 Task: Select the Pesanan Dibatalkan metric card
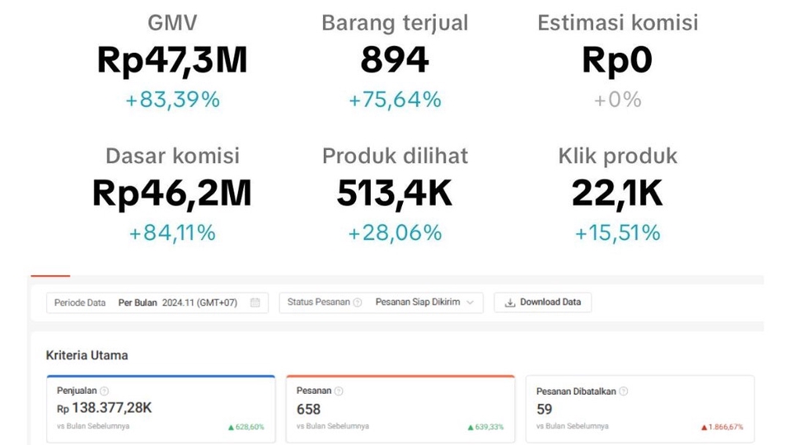coord(639,410)
